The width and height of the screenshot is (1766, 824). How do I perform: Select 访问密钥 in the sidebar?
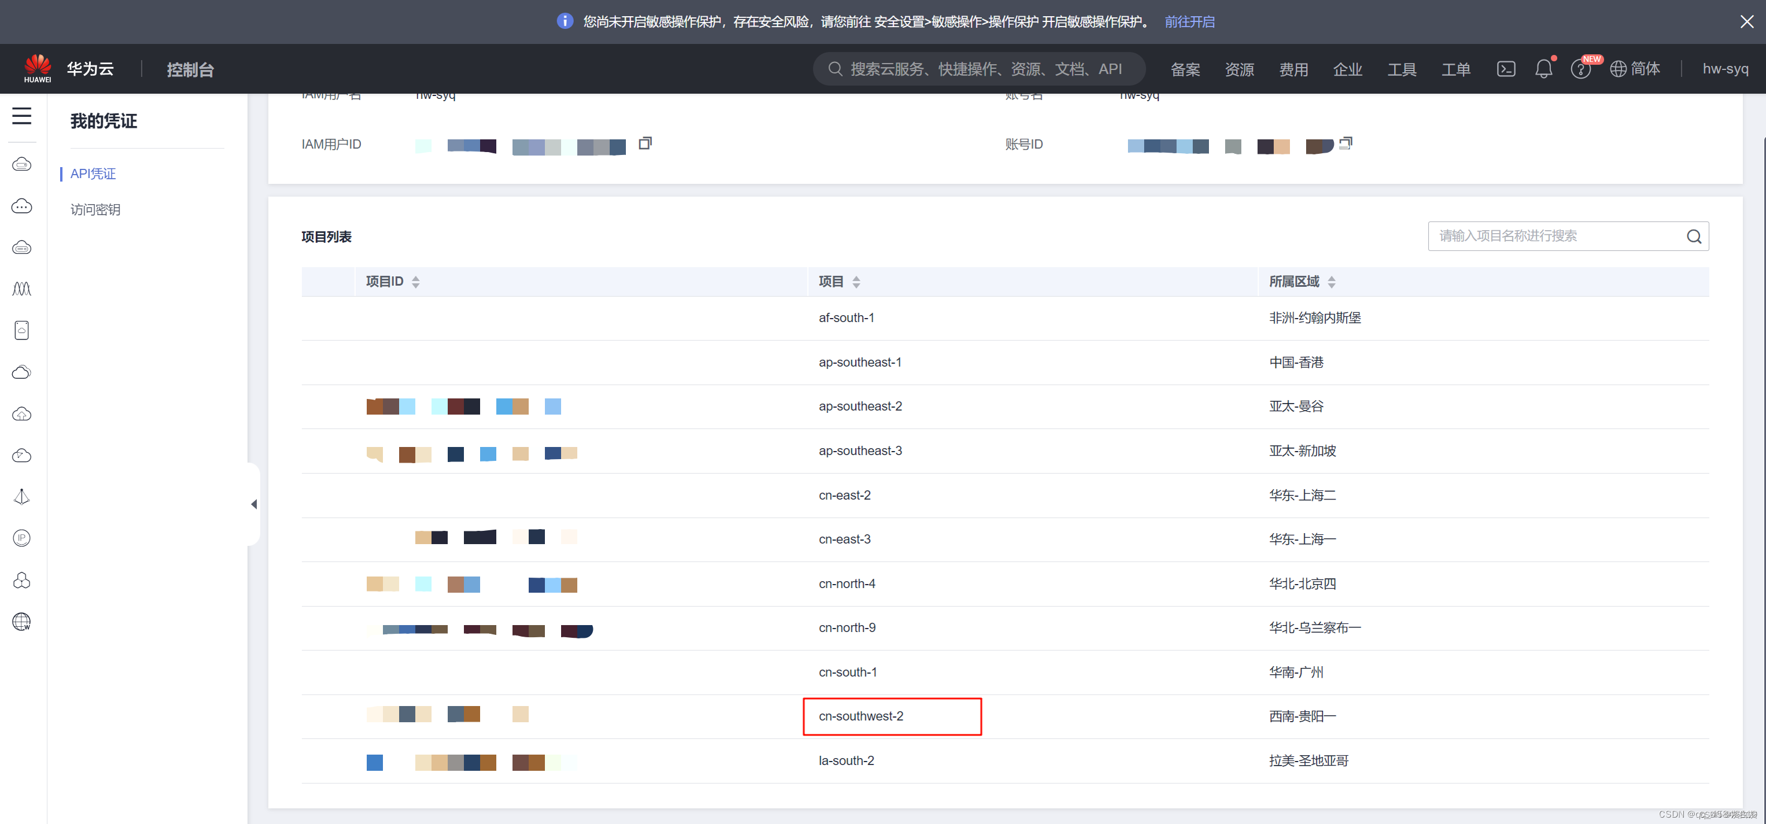click(95, 210)
